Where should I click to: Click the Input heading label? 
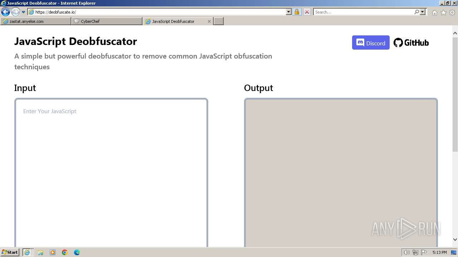pyautogui.click(x=25, y=88)
